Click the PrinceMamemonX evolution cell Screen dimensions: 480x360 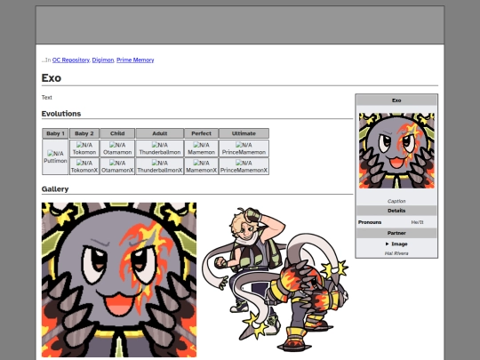point(244,166)
